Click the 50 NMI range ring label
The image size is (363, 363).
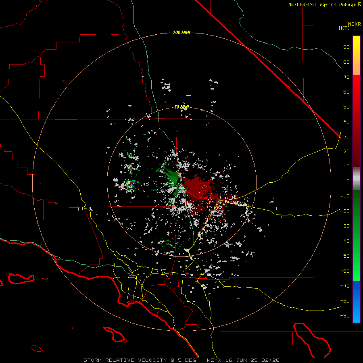tap(181, 107)
